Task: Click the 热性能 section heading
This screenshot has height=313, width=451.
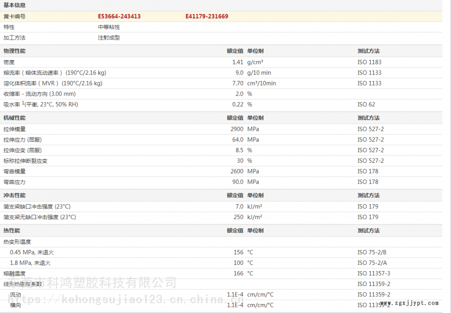Action: tap(12, 231)
